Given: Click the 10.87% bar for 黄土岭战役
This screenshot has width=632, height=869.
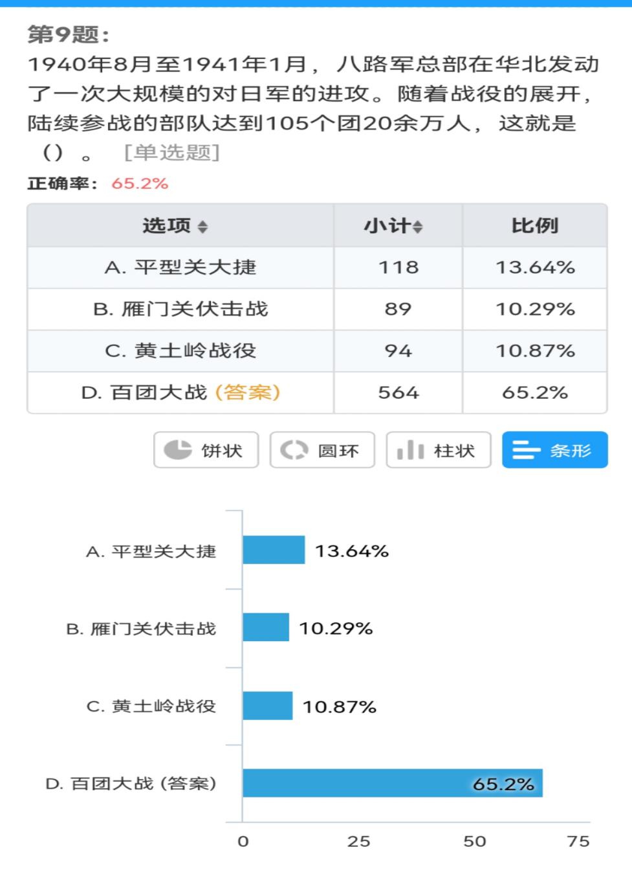Looking at the screenshot, I should coord(267,705).
